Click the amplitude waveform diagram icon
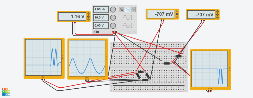The height and width of the screenshot is (98, 253). click(x=127, y=17)
